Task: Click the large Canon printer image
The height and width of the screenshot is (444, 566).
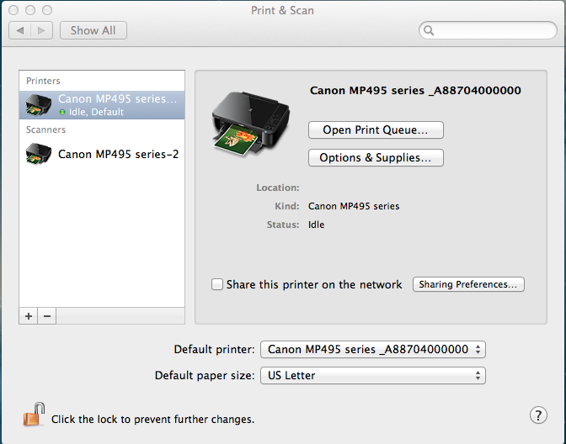Action: [x=251, y=124]
